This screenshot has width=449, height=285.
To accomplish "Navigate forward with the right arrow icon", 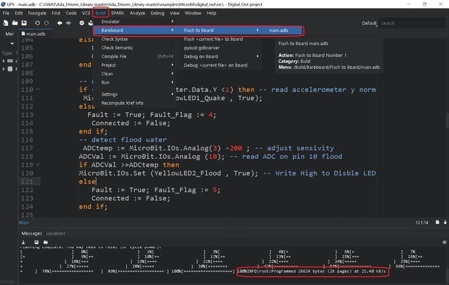I will click(69, 23).
